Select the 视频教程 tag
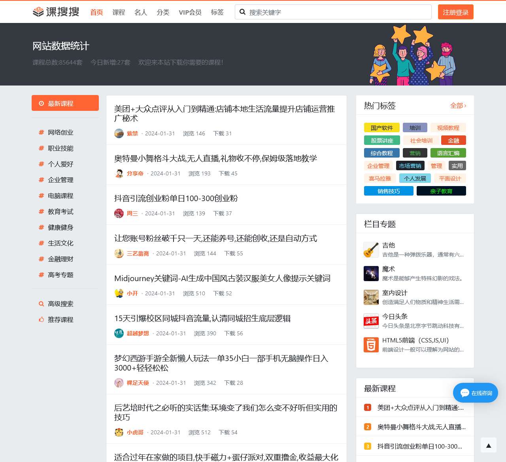The image size is (506, 462). click(x=448, y=128)
